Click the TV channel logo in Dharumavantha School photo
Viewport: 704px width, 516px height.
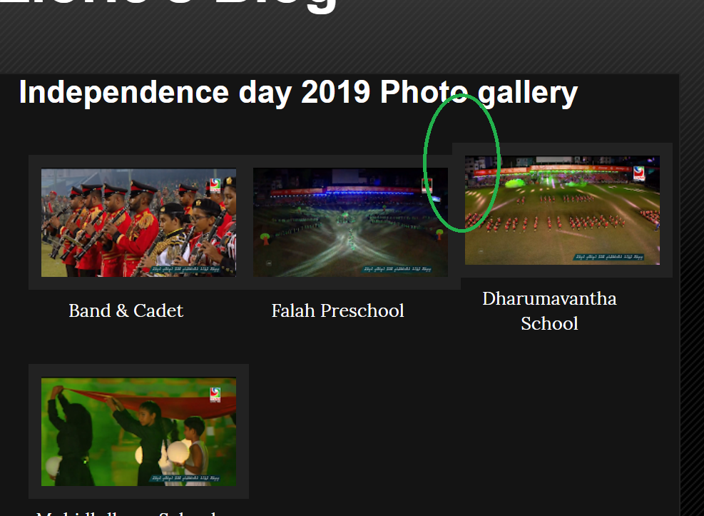coord(639,173)
